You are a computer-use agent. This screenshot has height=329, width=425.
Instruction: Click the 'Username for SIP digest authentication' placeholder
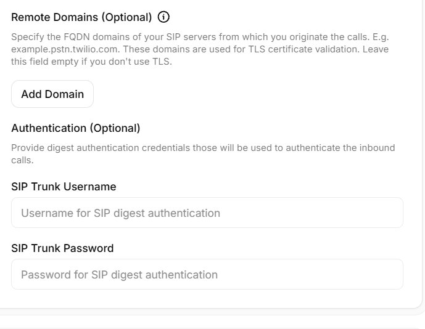click(x=121, y=213)
